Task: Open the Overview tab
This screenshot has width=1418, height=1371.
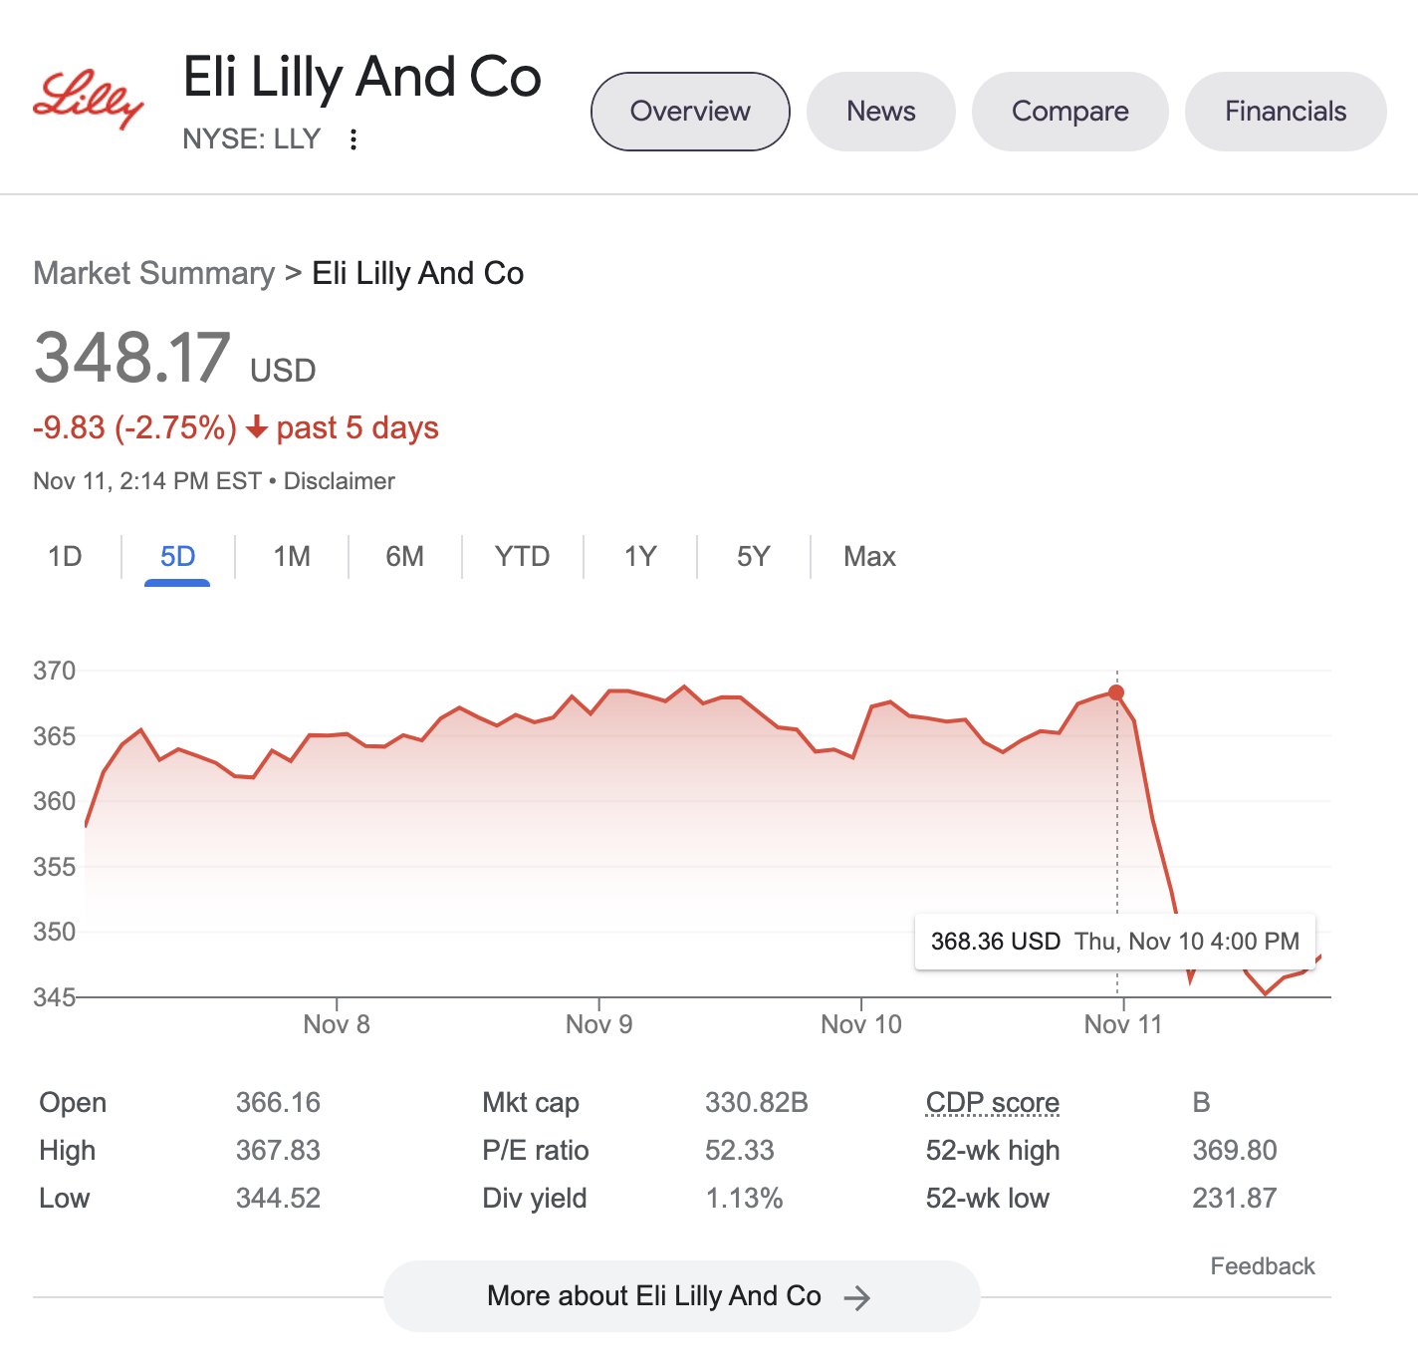Action: coord(690,112)
